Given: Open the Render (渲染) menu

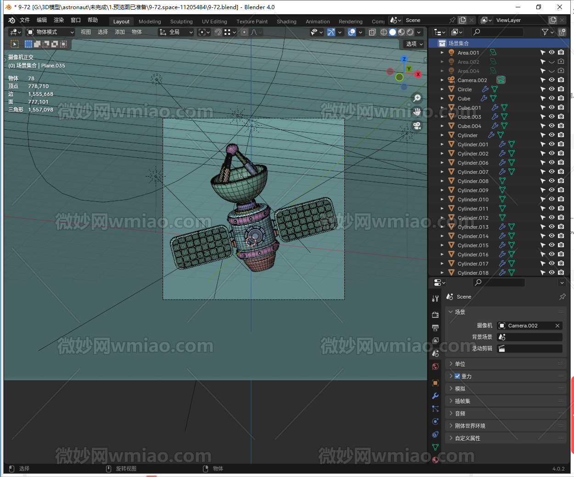Looking at the screenshot, I should (x=59, y=20).
